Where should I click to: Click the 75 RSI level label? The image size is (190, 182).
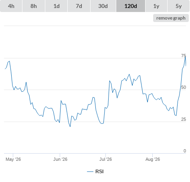(x=184, y=56)
